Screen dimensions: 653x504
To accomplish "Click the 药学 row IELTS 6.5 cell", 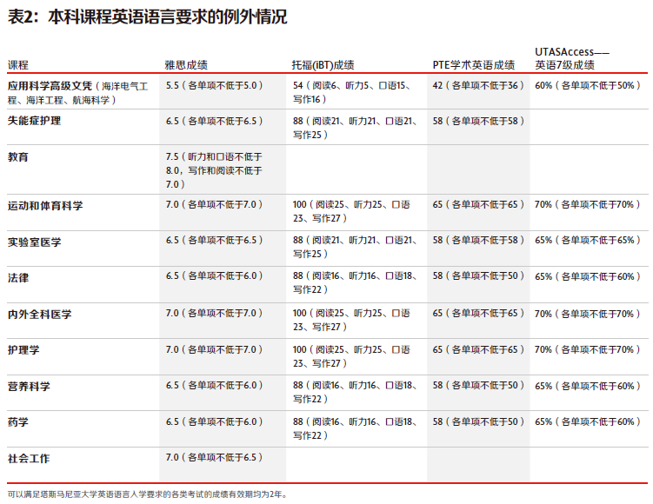I will pyautogui.click(x=214, y=421).
